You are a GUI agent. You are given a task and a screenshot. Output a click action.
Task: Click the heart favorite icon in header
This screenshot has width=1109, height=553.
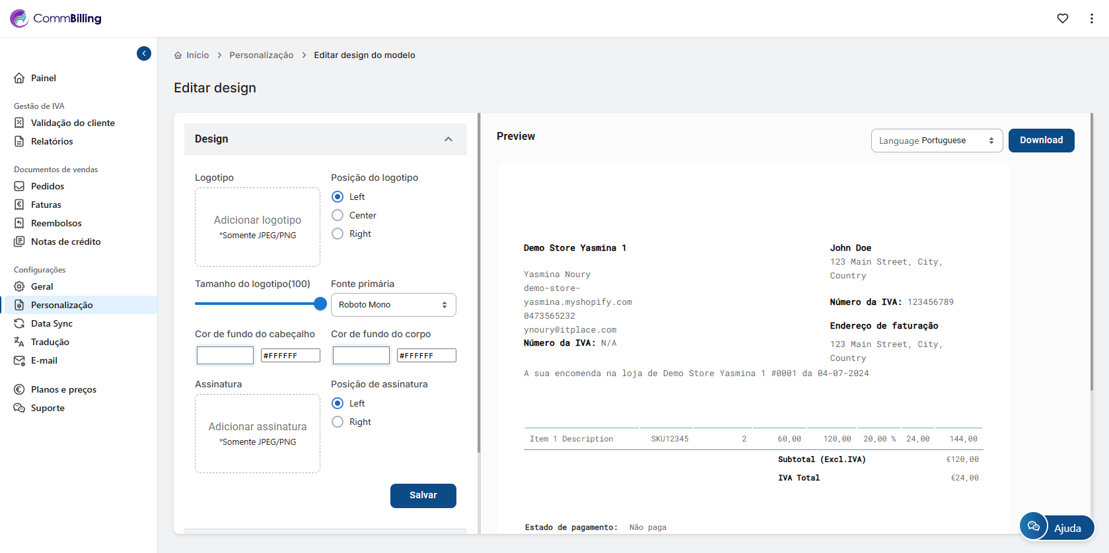pos(1062,18)
